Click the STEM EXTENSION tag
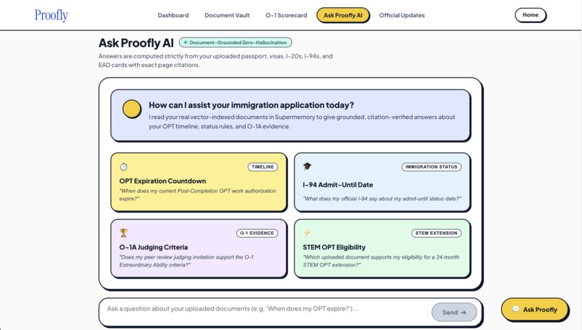 (x=436, y=233)
